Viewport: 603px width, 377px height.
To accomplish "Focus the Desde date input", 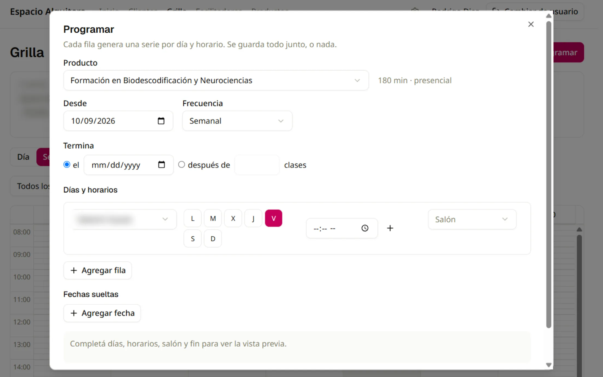I will pos(118,121).
